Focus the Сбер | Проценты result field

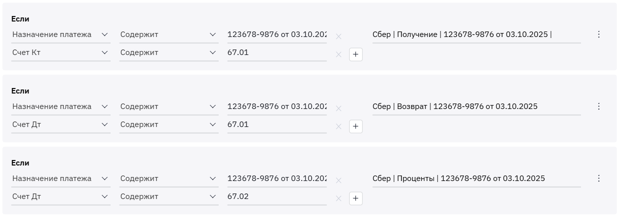tap(476, 178)
